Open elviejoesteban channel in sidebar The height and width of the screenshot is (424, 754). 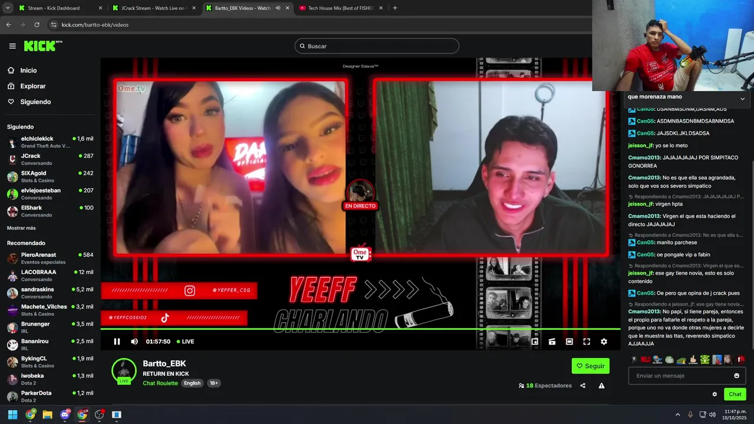(50, 194)
